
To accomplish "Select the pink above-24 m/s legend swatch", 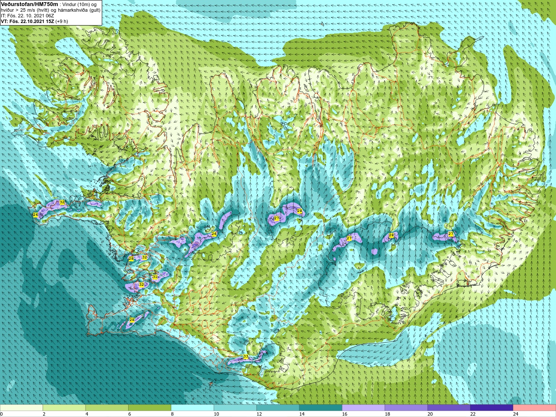I will tap(535, 408).
